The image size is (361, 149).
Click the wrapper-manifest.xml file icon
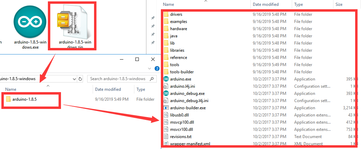click(166, 144)
